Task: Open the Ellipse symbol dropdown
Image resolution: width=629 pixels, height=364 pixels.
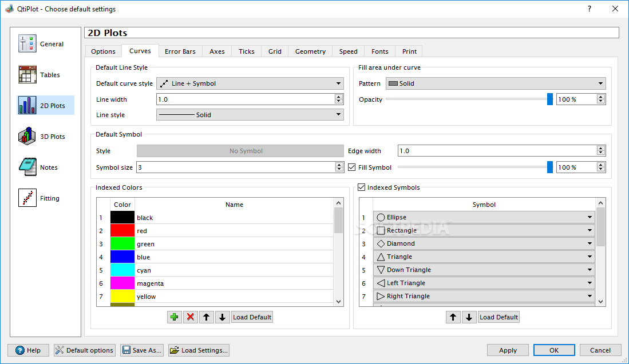Action: pos(484,217)
